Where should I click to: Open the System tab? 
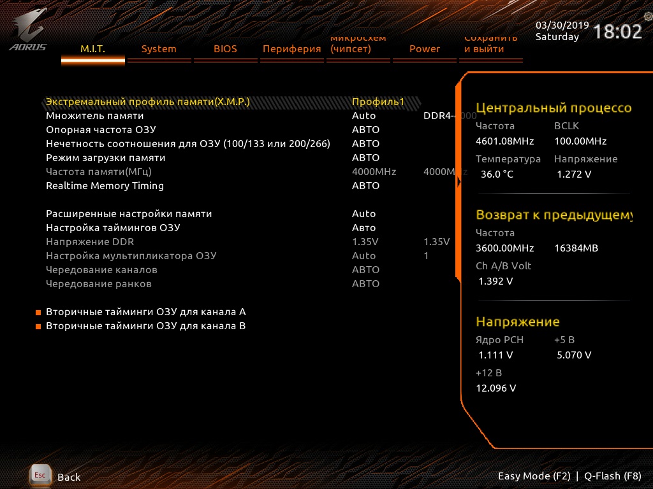pyautogui.click(x=159, y=49)
